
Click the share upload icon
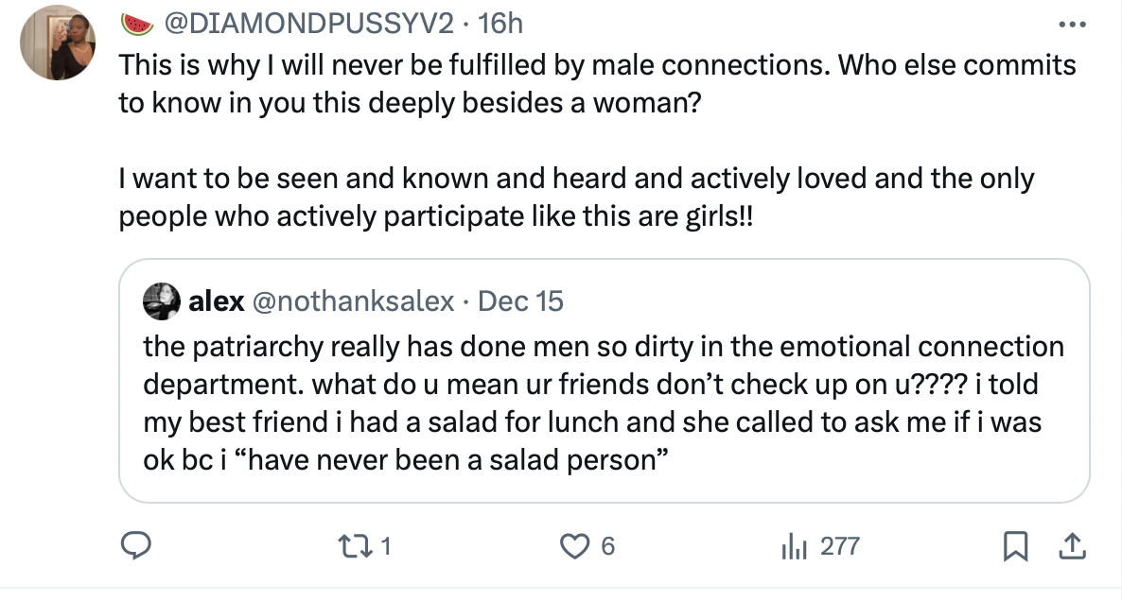click(1072, 547)
